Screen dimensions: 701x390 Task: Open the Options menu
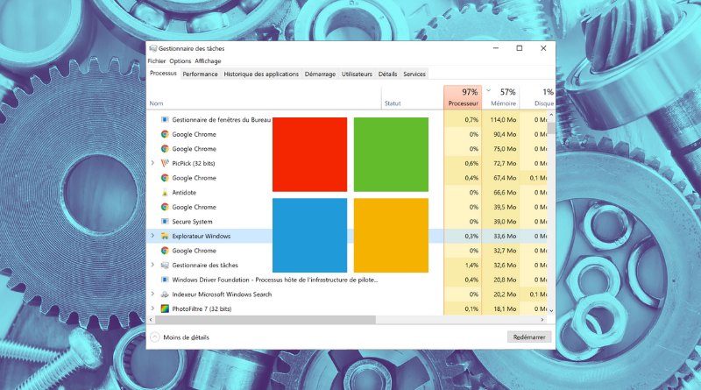click(181, 60)
